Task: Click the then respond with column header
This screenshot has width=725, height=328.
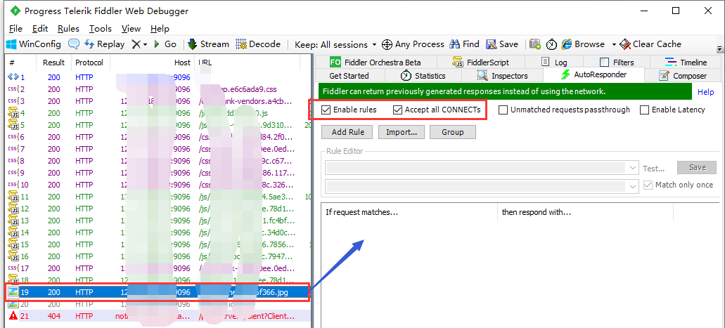Action: (585, 213)
